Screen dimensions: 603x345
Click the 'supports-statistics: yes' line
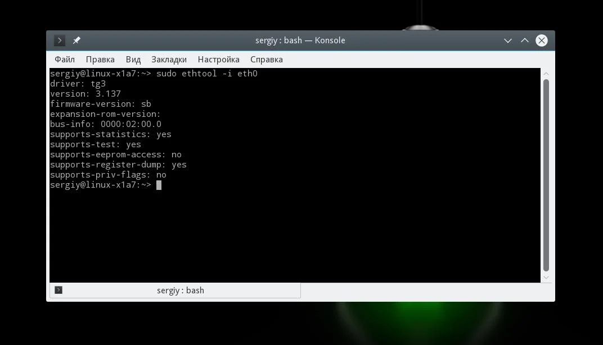[x=111, y=134]
